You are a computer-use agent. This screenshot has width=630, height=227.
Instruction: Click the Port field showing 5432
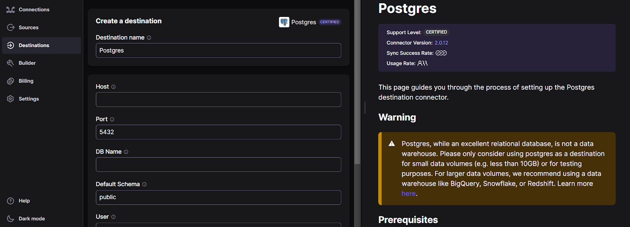[219, 132]
